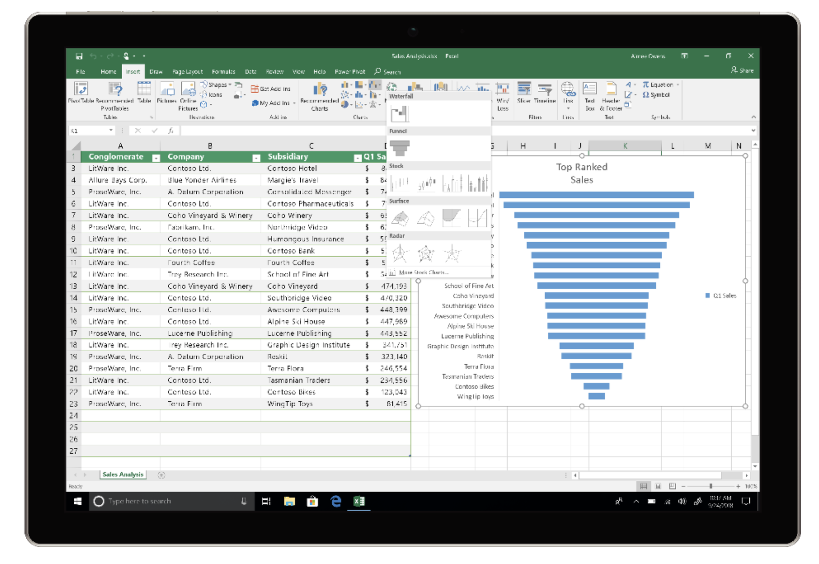Pick the Contour surface chart

click(452, 218)
